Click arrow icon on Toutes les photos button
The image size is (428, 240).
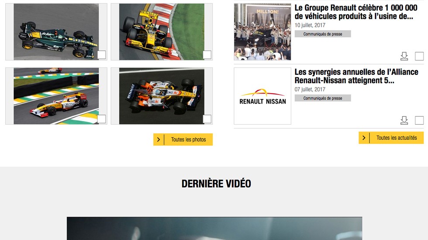click(x=159, y=139)
